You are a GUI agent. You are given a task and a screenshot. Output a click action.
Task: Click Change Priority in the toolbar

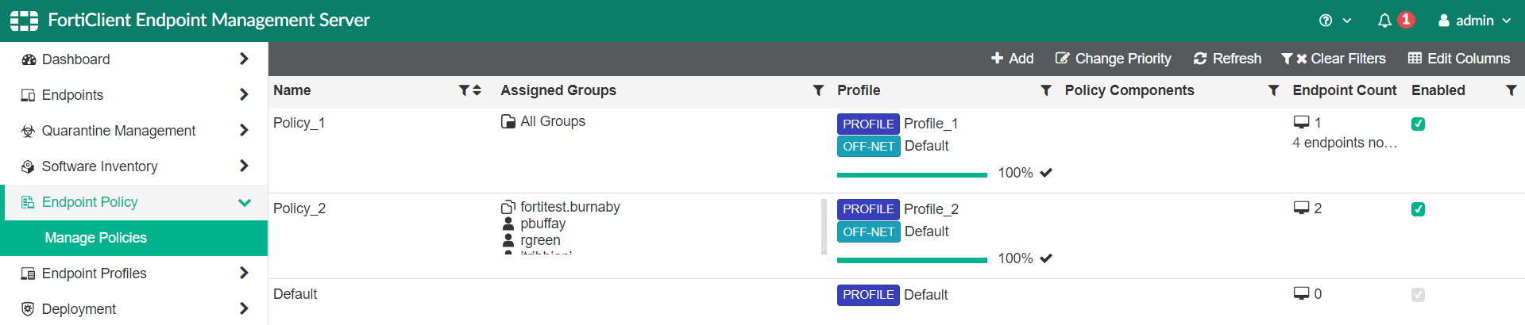point(1113,59)
